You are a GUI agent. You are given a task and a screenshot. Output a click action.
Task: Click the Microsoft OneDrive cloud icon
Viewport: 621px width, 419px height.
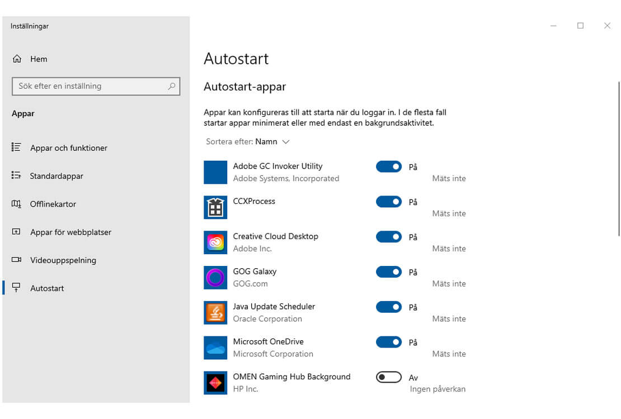point(215,348)
